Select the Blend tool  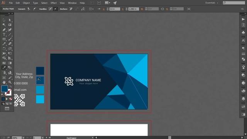[10, 68]
